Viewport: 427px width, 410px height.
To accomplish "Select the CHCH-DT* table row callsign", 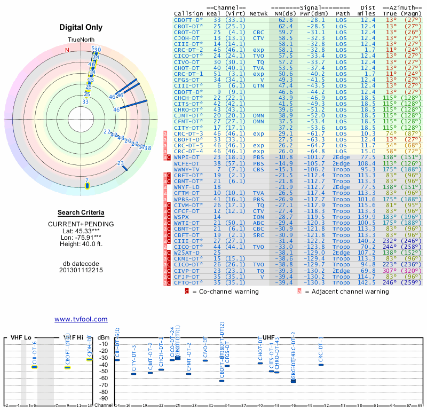I will coord(188,98).
